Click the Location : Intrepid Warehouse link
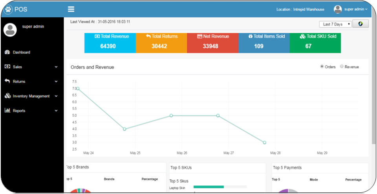This screenshot has width=377, height=194. [x=300, y=9]
